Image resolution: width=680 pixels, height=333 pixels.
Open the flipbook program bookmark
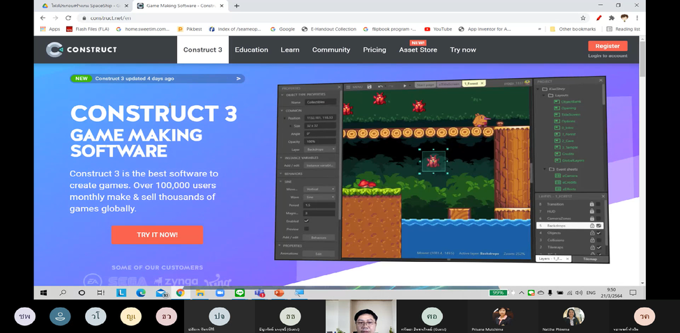tap(390, 29)
